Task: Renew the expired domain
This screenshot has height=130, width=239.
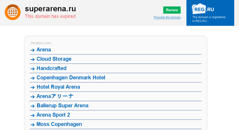Action: click(x=172, y=10)
